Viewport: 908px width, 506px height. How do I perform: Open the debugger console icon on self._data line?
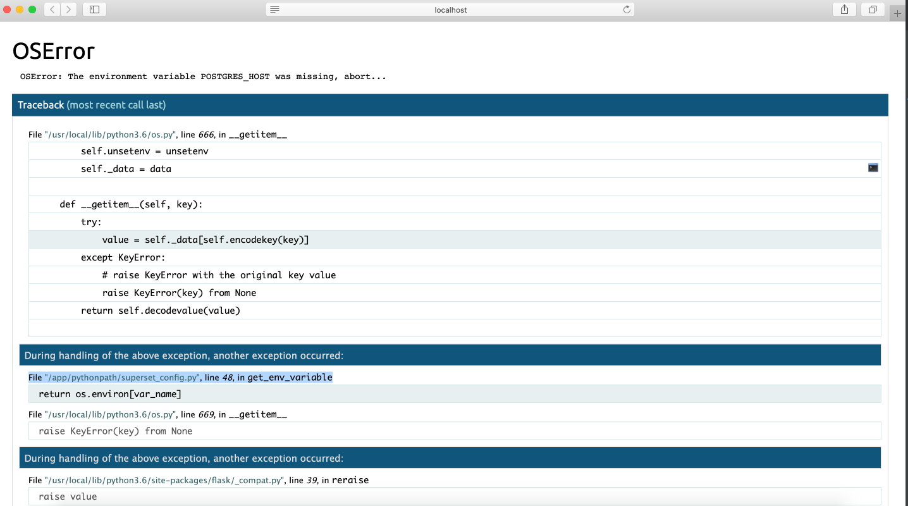point(873,168)
